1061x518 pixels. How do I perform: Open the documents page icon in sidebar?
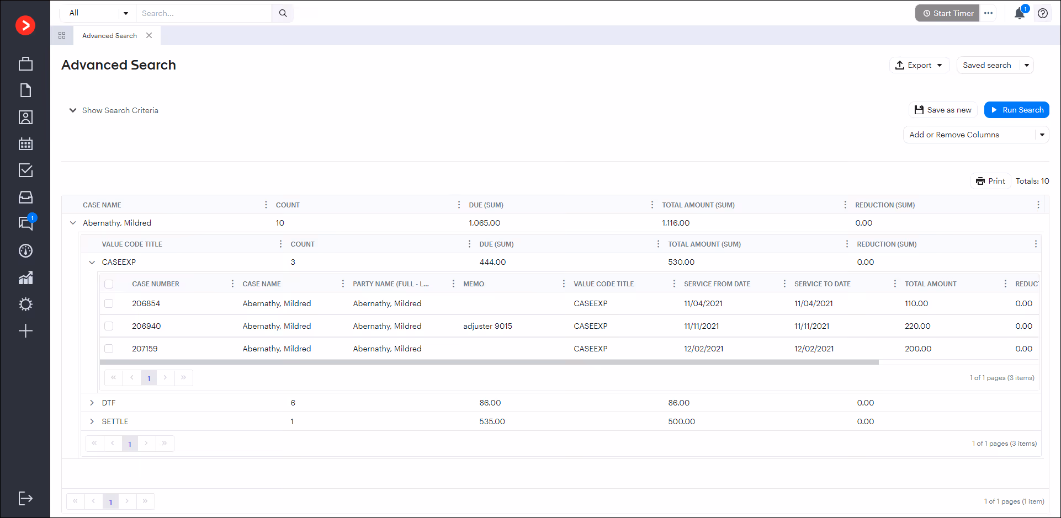point(25,90)
